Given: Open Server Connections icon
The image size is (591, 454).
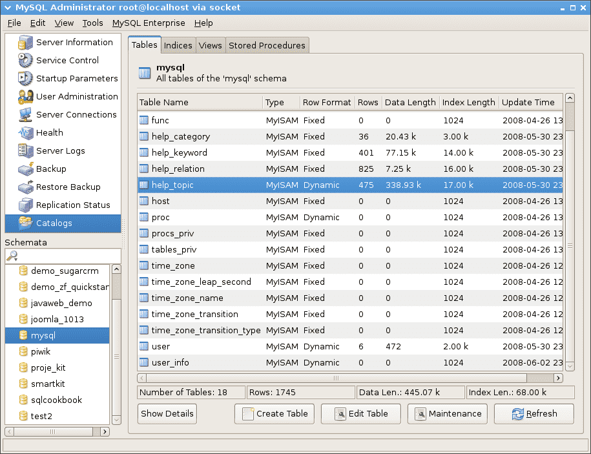Looking at the screenshot, I should 25,114.
